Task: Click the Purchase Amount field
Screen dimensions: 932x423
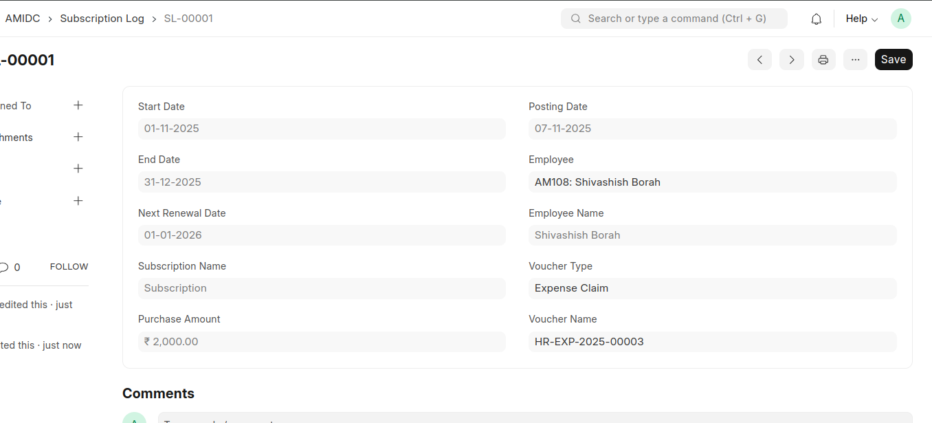Action: [322, 342]
